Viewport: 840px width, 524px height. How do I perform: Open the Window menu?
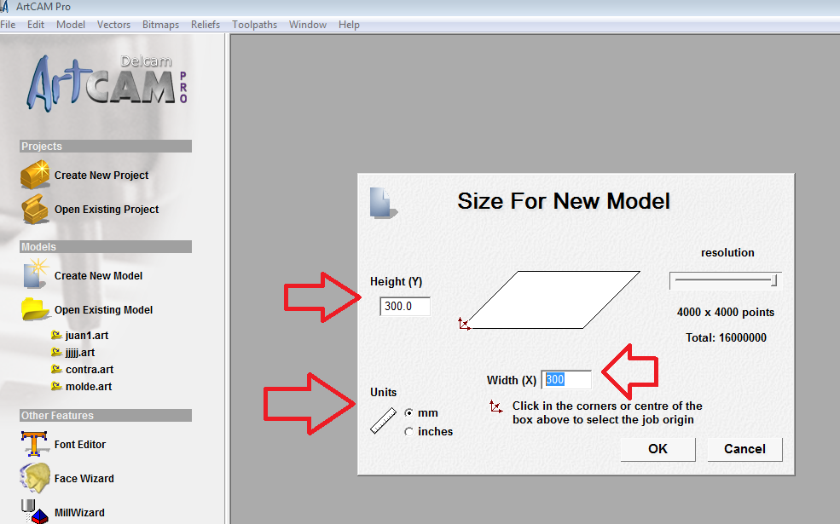308,25
